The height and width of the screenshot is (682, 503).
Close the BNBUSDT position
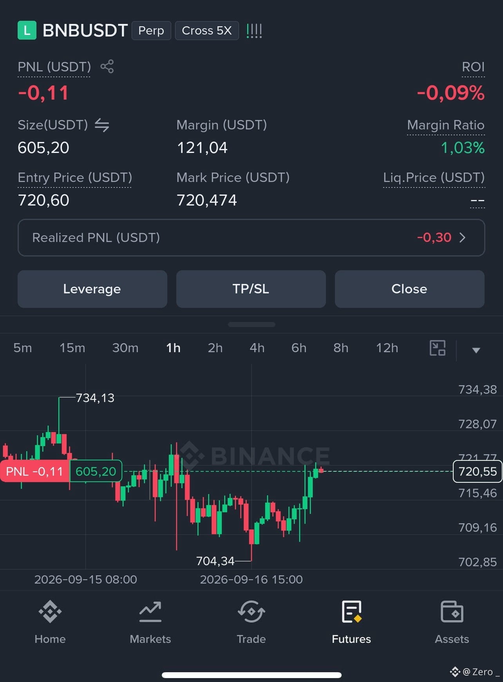[410, 289]
